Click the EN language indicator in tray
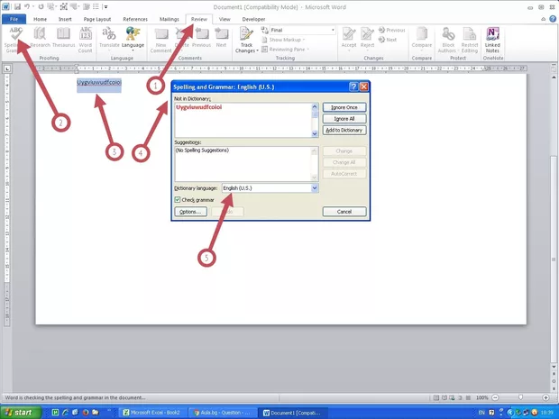 pos(481,413)
